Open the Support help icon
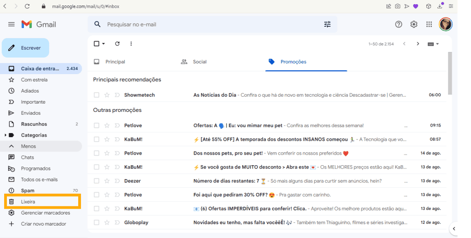Image resolution: width=471 pixels, height=238 pixels. tap(399, 24)
